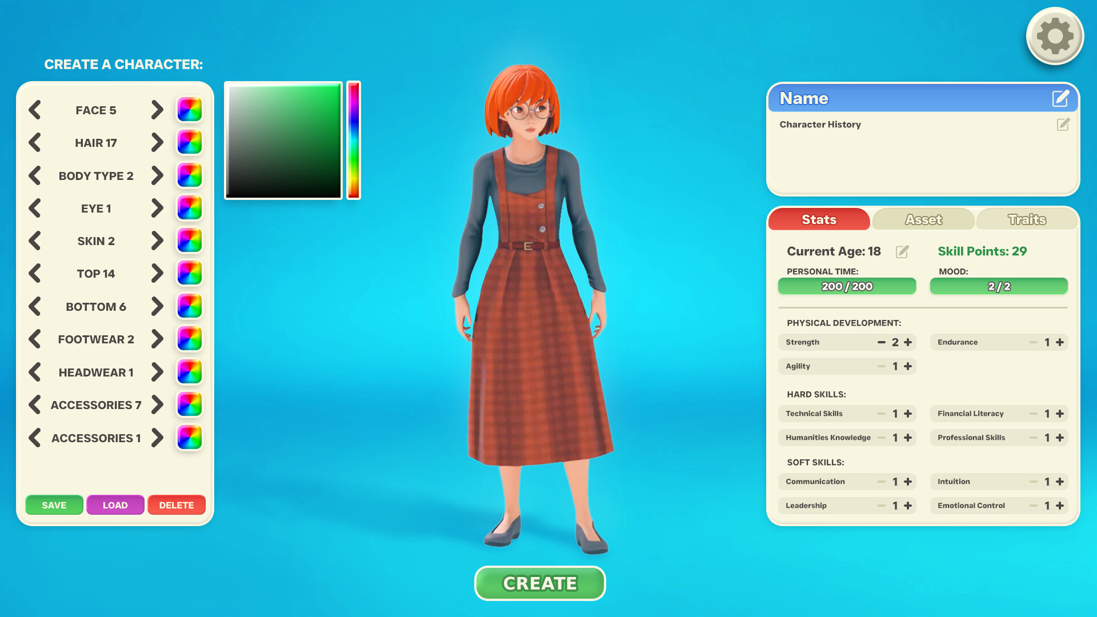1097x617 pixels.
Task: Click the previous arrow for BODY TYPE 2
Action: coord(35,175)
